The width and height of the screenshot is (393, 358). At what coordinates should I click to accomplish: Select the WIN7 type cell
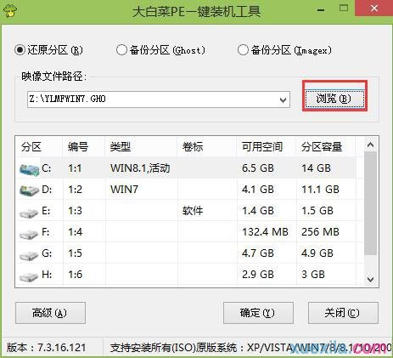tap(124, 190)
